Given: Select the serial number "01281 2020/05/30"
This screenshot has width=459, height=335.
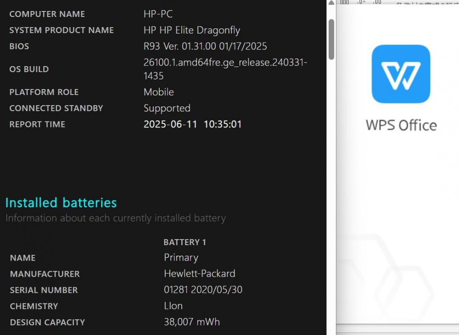Looking at the screenshot, I should (203, 290).
